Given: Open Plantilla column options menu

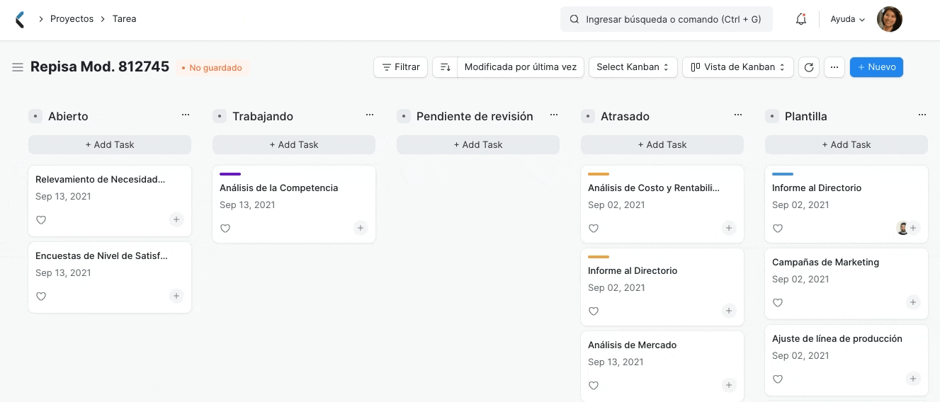Looking at the screenshot, I should 922,115.
